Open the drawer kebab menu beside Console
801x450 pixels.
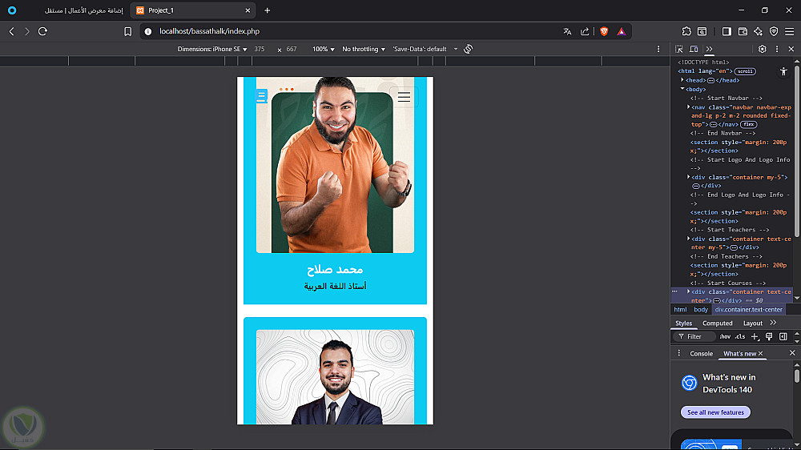679,353
